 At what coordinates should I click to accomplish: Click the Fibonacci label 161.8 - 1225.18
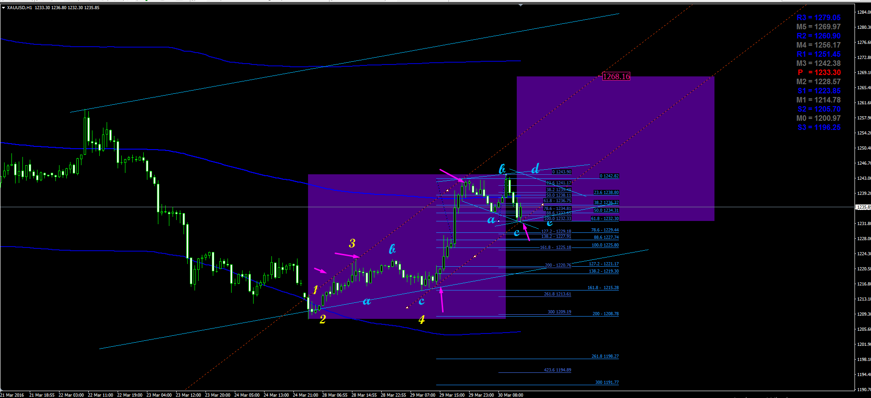(555, 247)
